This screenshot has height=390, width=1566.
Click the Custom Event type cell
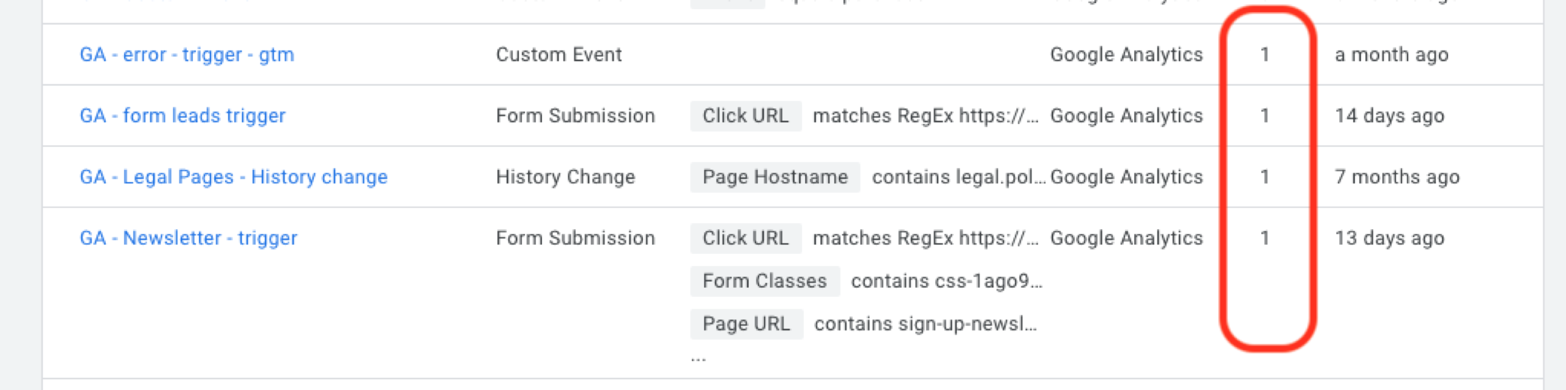558,55
